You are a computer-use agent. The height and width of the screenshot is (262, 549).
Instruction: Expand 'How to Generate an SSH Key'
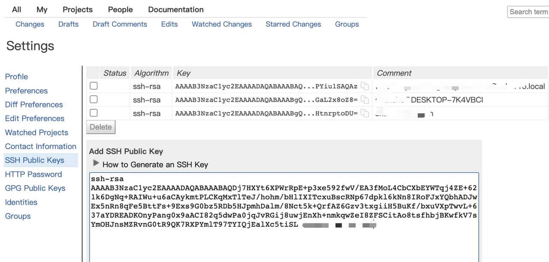pos(96,163)
